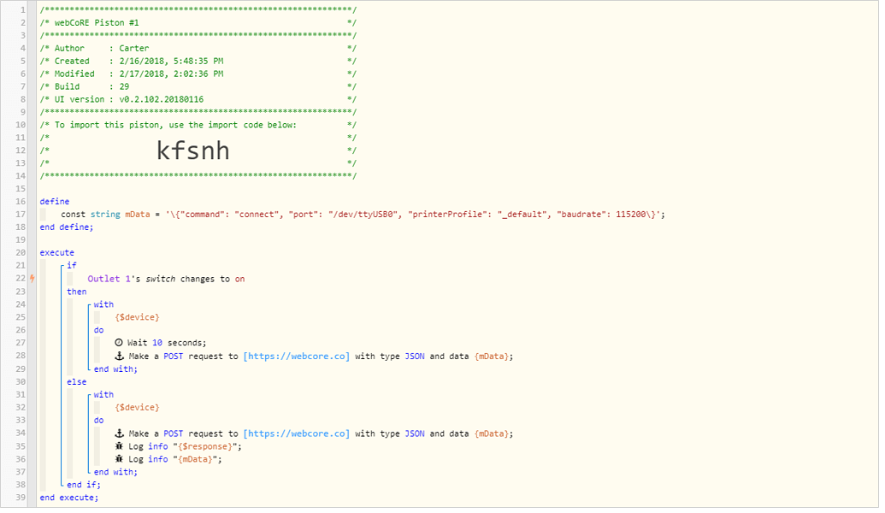Click the kfsnh import code

pos(192,150)
